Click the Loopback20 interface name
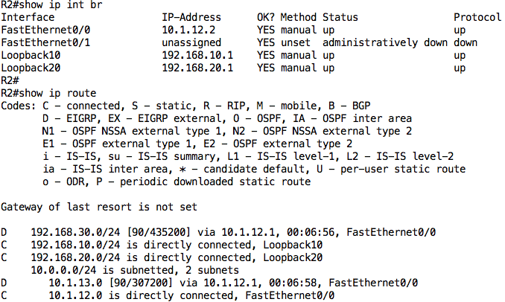505x302 pixels. tap(31, 68)
